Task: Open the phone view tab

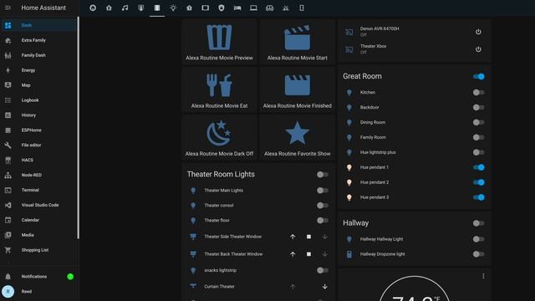Action: 302,8
